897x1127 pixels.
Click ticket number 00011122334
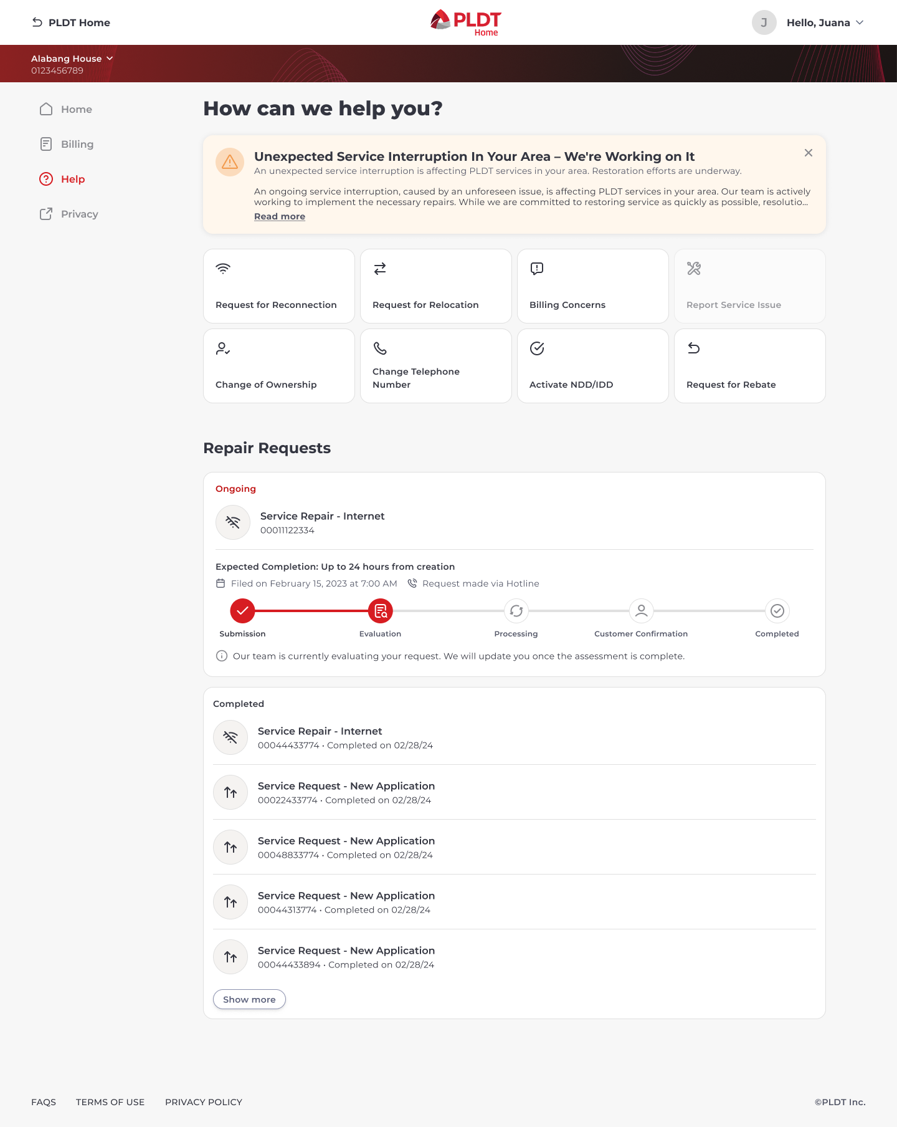[x=287, y=530]
